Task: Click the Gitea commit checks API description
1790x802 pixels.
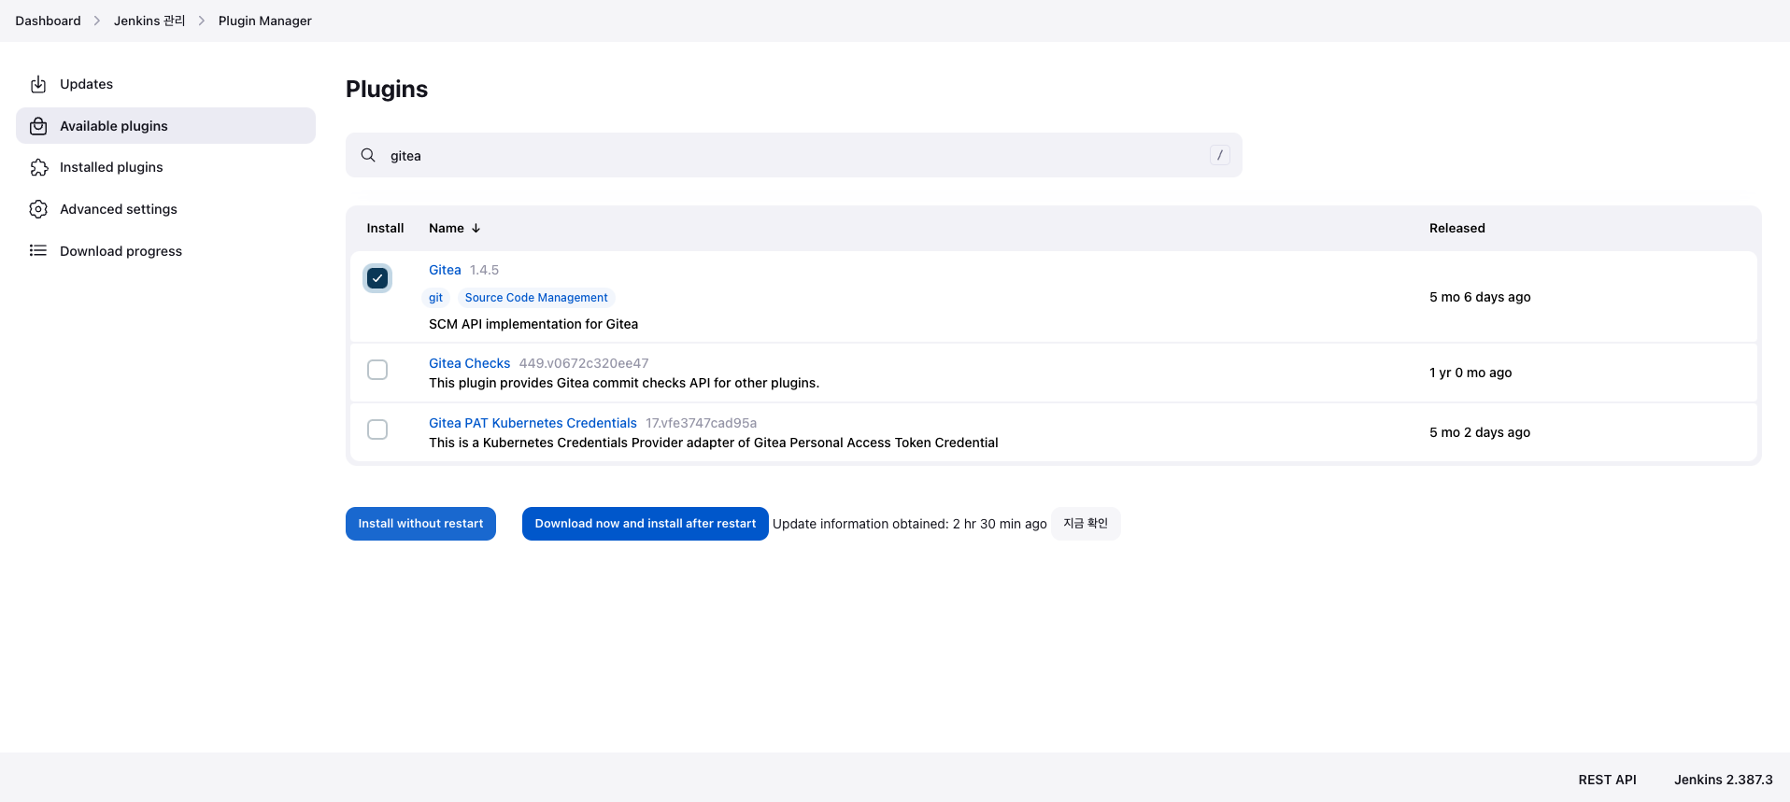Action: coord(624,383)
